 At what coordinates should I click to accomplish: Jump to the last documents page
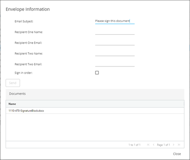pyautogui.click(x=179, y=145)
